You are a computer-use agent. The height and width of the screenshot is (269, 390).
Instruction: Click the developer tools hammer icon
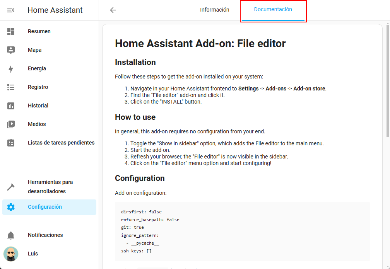click(11, 187)
